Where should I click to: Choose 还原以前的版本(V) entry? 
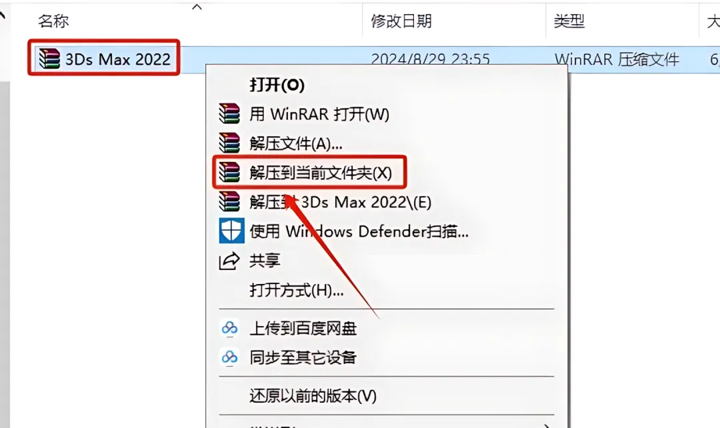coord(313,396)
